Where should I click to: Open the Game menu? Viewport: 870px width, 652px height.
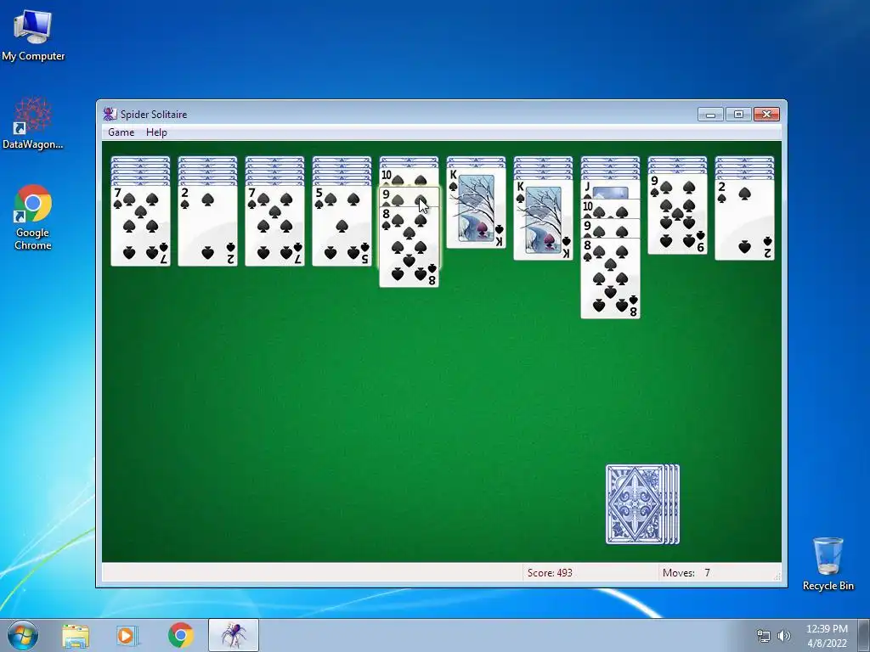point(121,132)
